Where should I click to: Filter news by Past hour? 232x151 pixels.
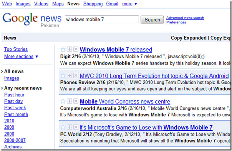click(x=14, y=95)
